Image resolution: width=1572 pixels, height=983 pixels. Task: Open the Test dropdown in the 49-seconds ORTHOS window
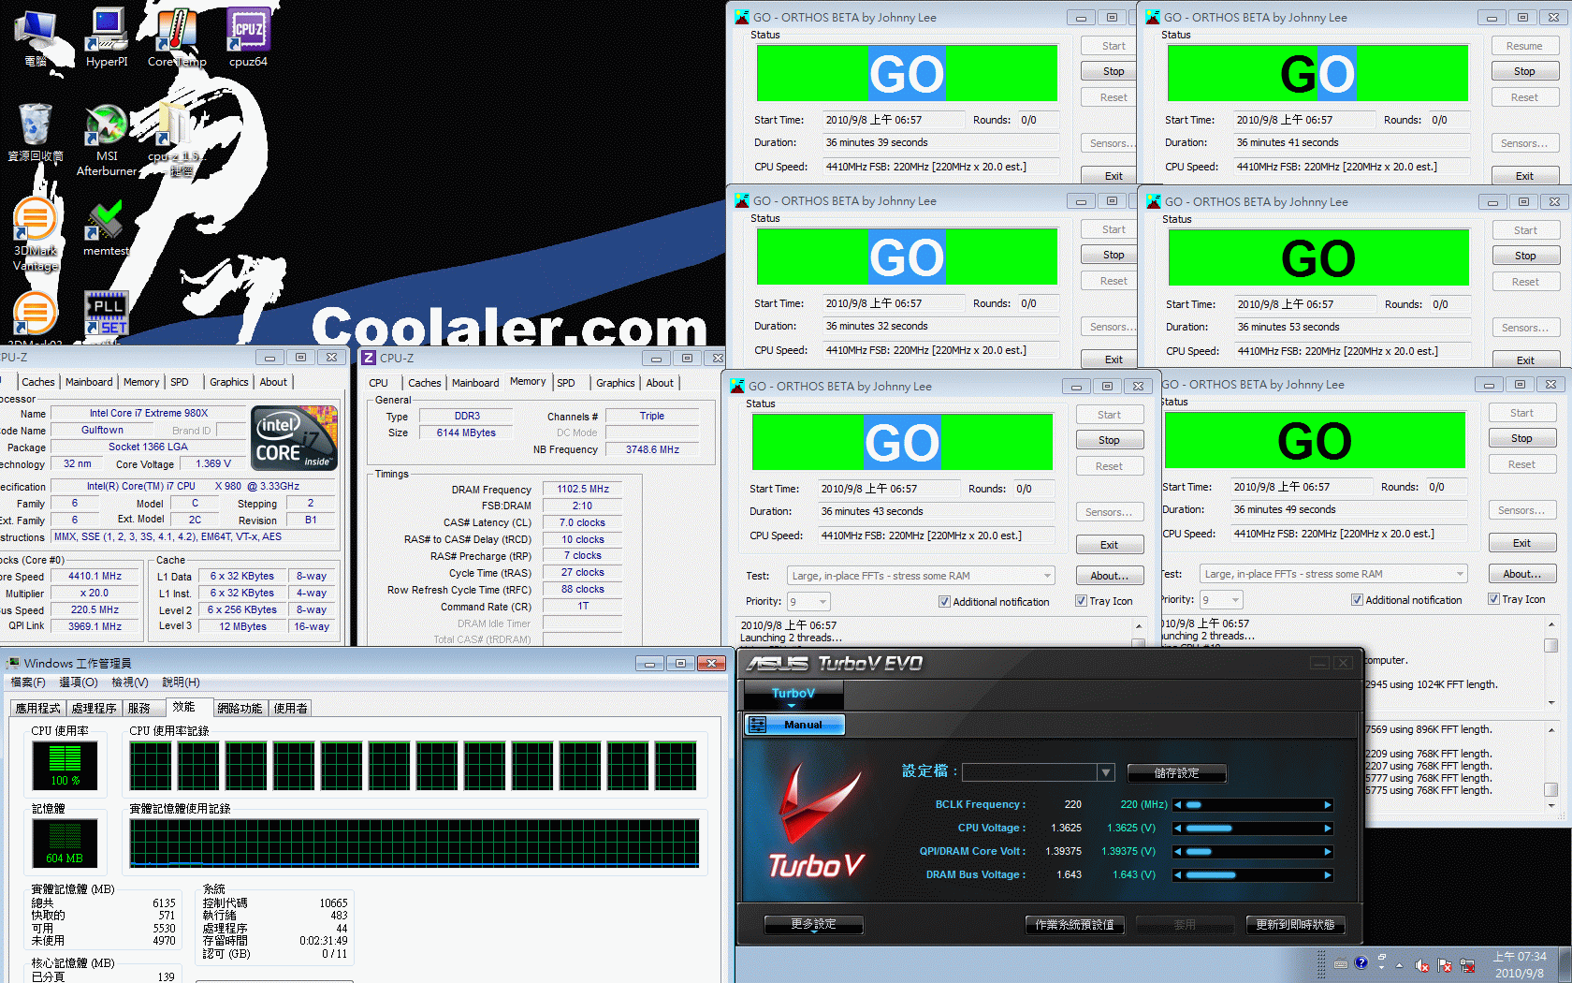[x=1333, y=574]
